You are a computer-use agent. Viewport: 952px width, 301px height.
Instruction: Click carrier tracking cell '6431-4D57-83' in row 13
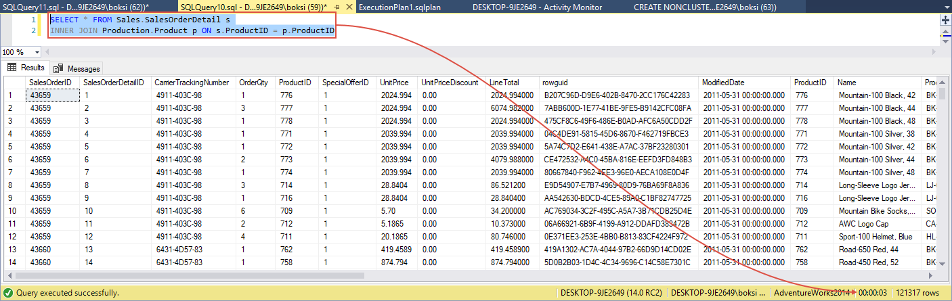point(193,248)
